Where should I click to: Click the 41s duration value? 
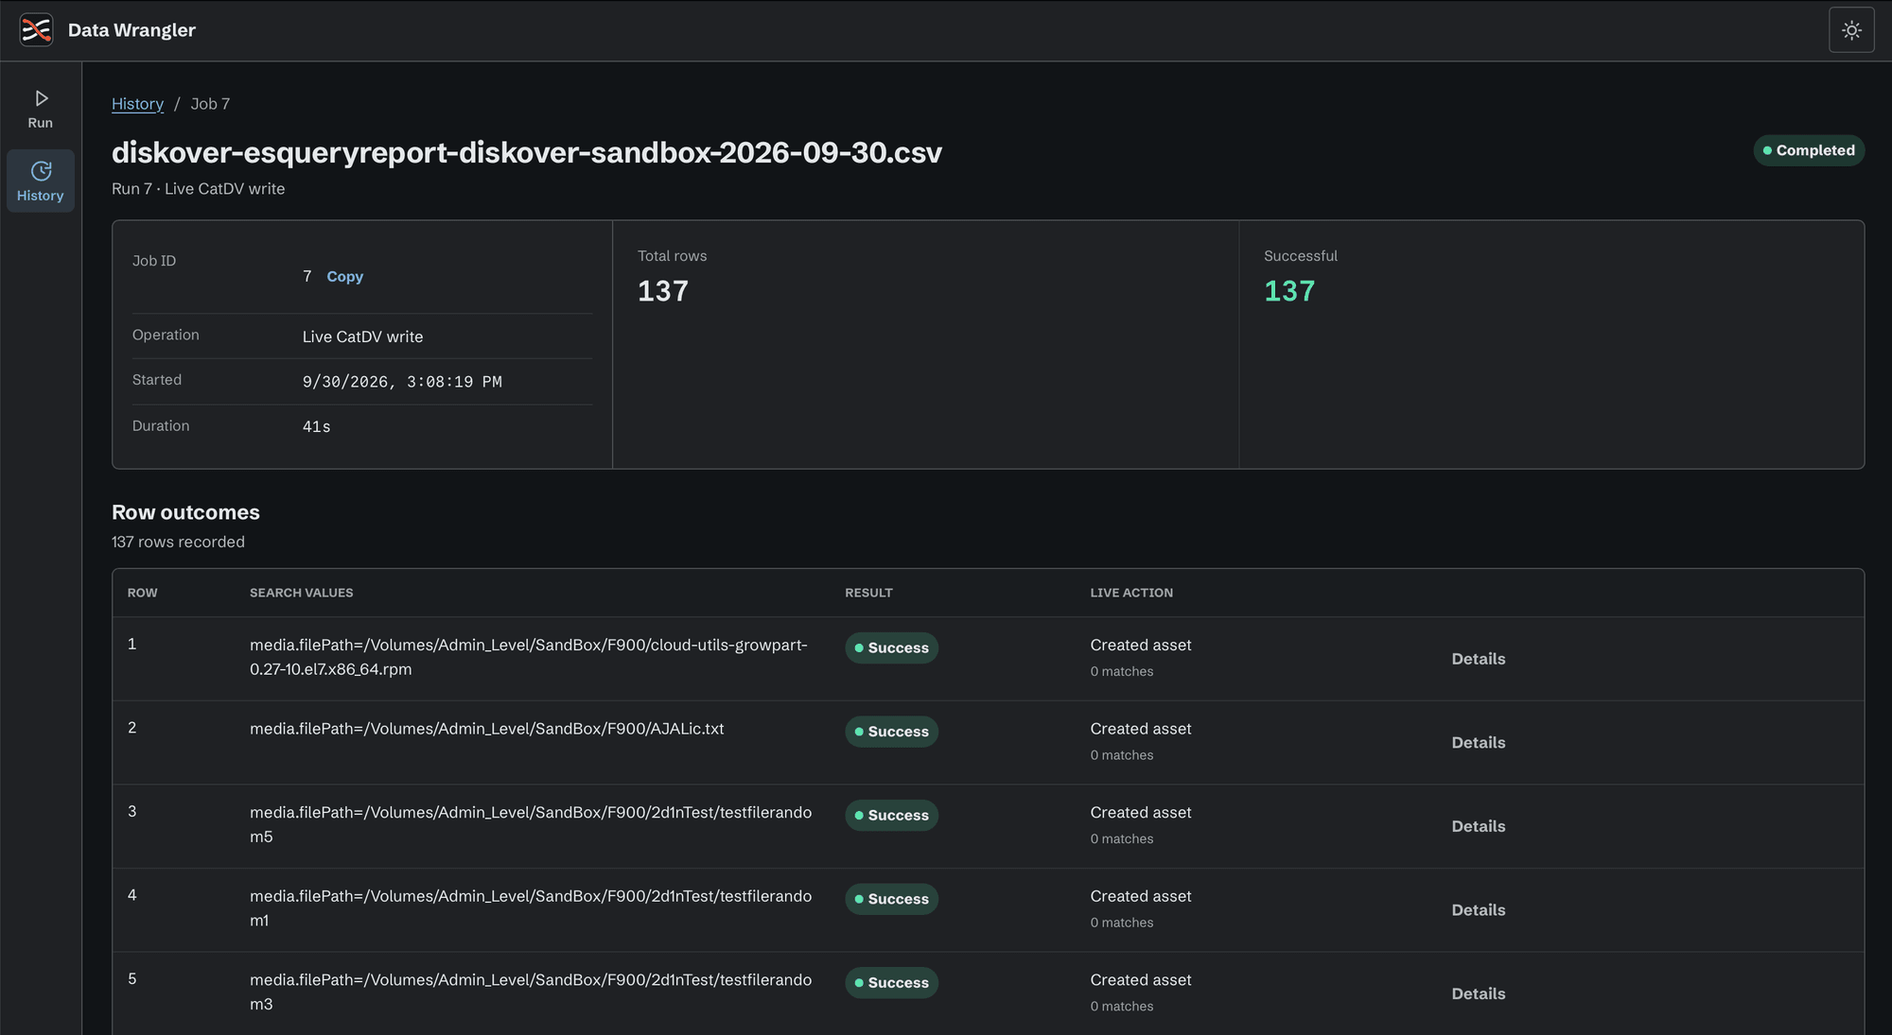(x=317, y=427)
